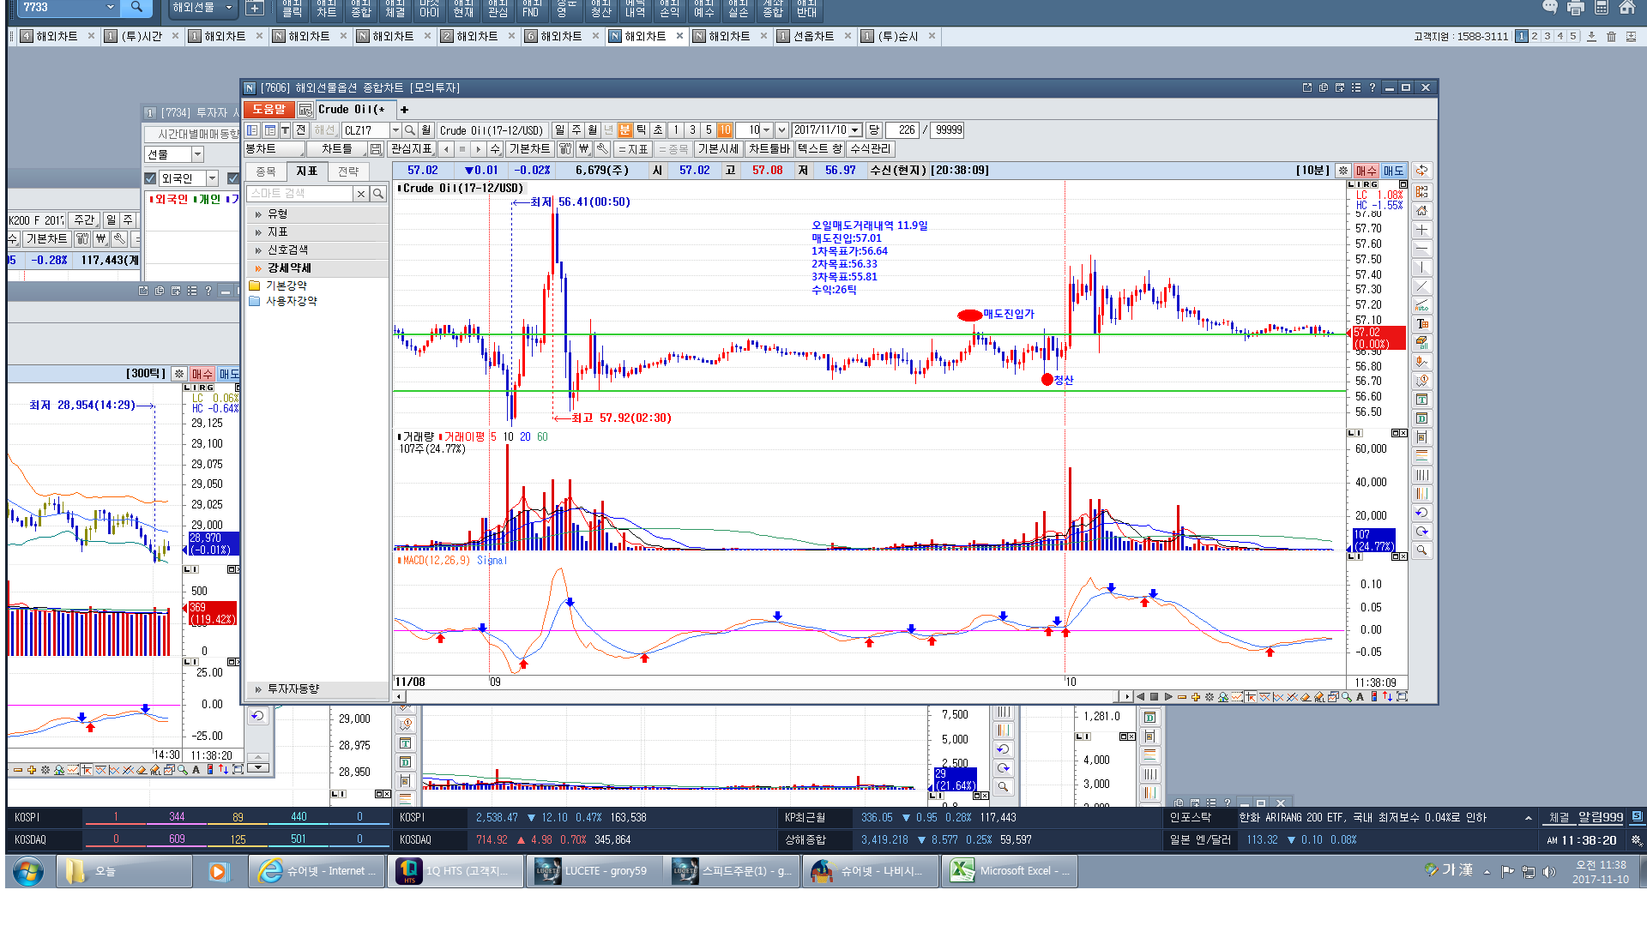The image size is (1647, 926).
Task: Expand the 신호검색 section
Action: pyautogui.click(x=317, y=250)
